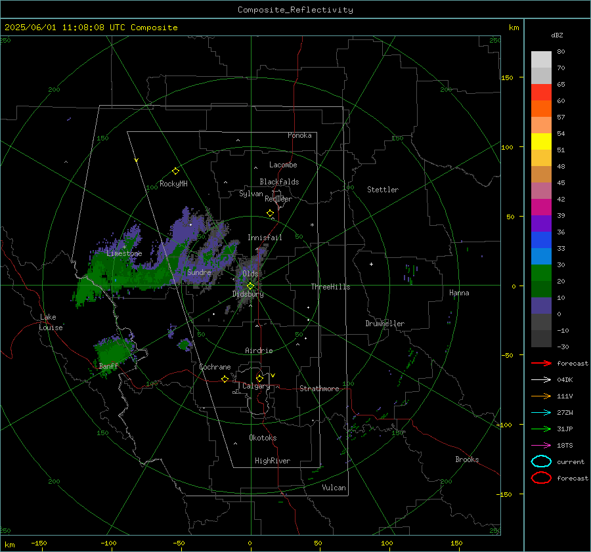The width and height of the screenshot is (591, 552).
Task: Click the yellow radar site marker near Didsbury
Action: (250, 286)
